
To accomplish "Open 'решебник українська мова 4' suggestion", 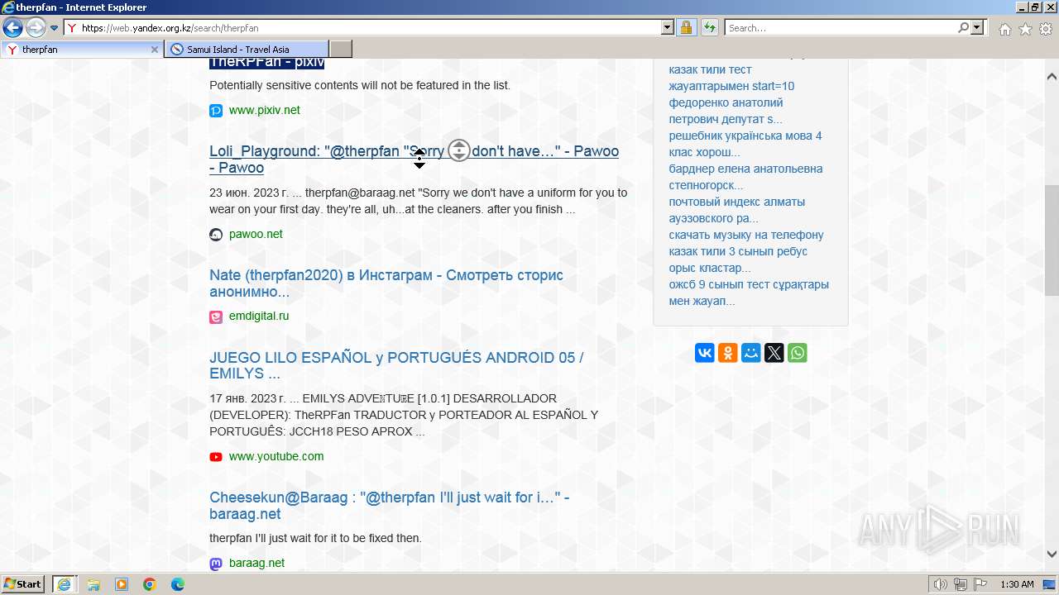I will (x=745, y=144).
